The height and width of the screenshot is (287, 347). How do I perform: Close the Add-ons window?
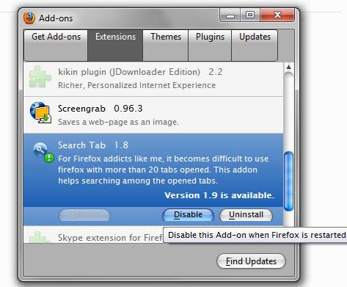pos(277,15)
